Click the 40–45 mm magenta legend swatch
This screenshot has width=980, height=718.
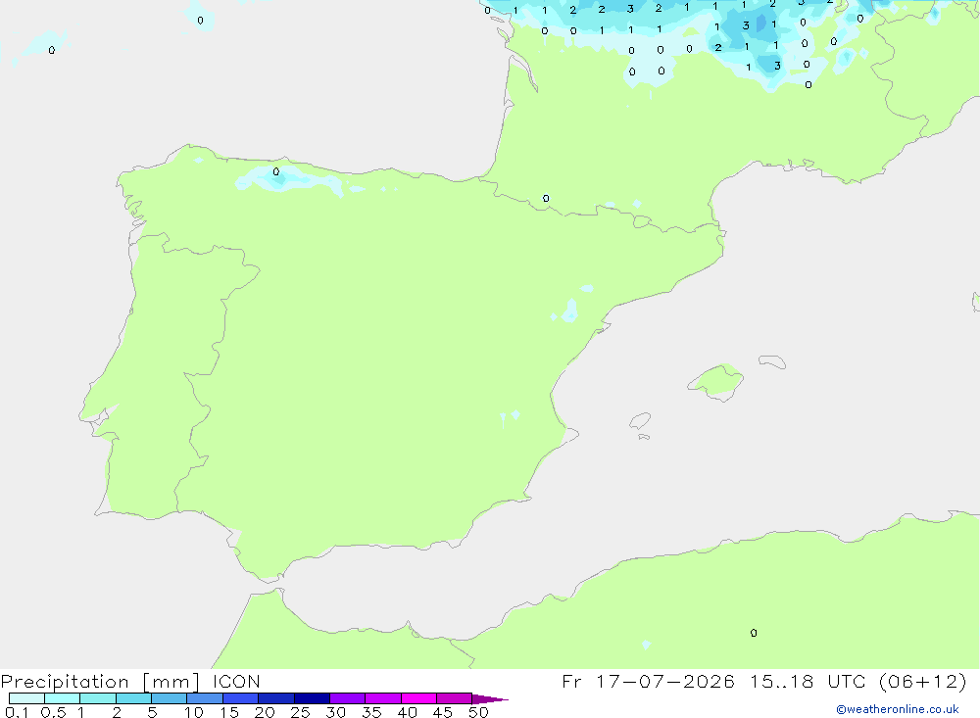418,698
